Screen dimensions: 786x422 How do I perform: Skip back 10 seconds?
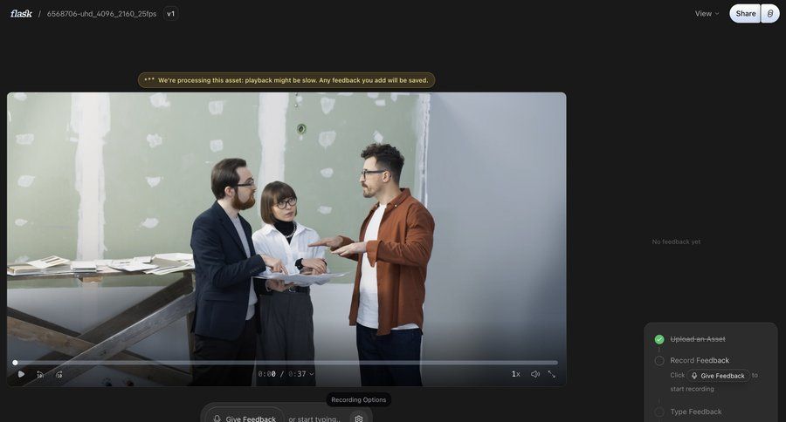[x=40, y=374]
